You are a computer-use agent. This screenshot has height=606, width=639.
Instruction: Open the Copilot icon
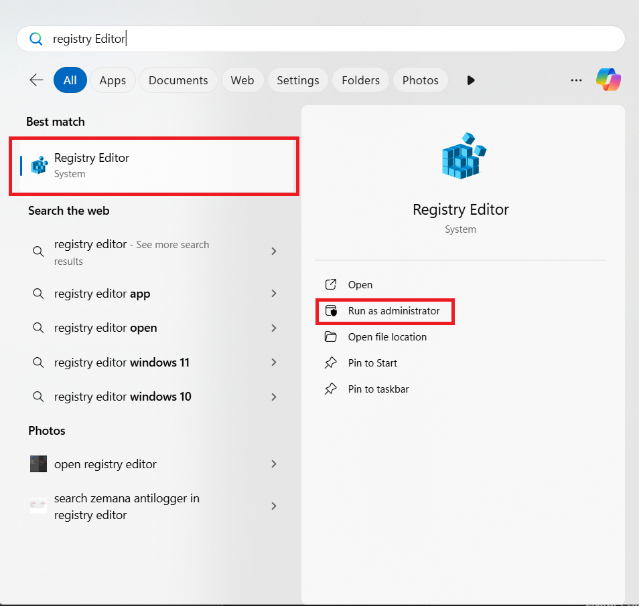(608, 80)
